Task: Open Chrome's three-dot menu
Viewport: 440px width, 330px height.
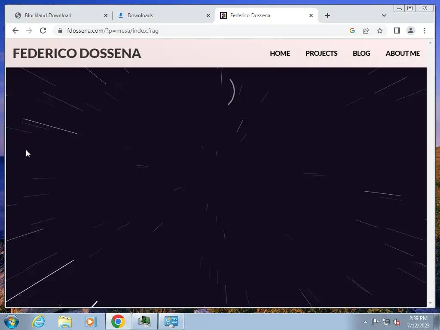Action: point(425,31)
